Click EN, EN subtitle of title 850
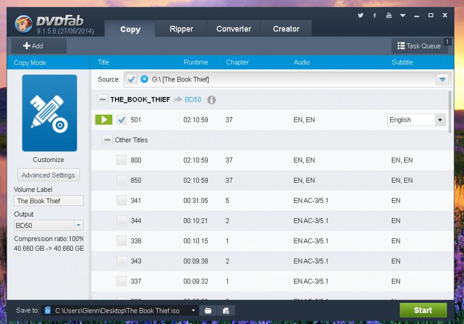Screen dimensions: 464x324 (402, 181)
